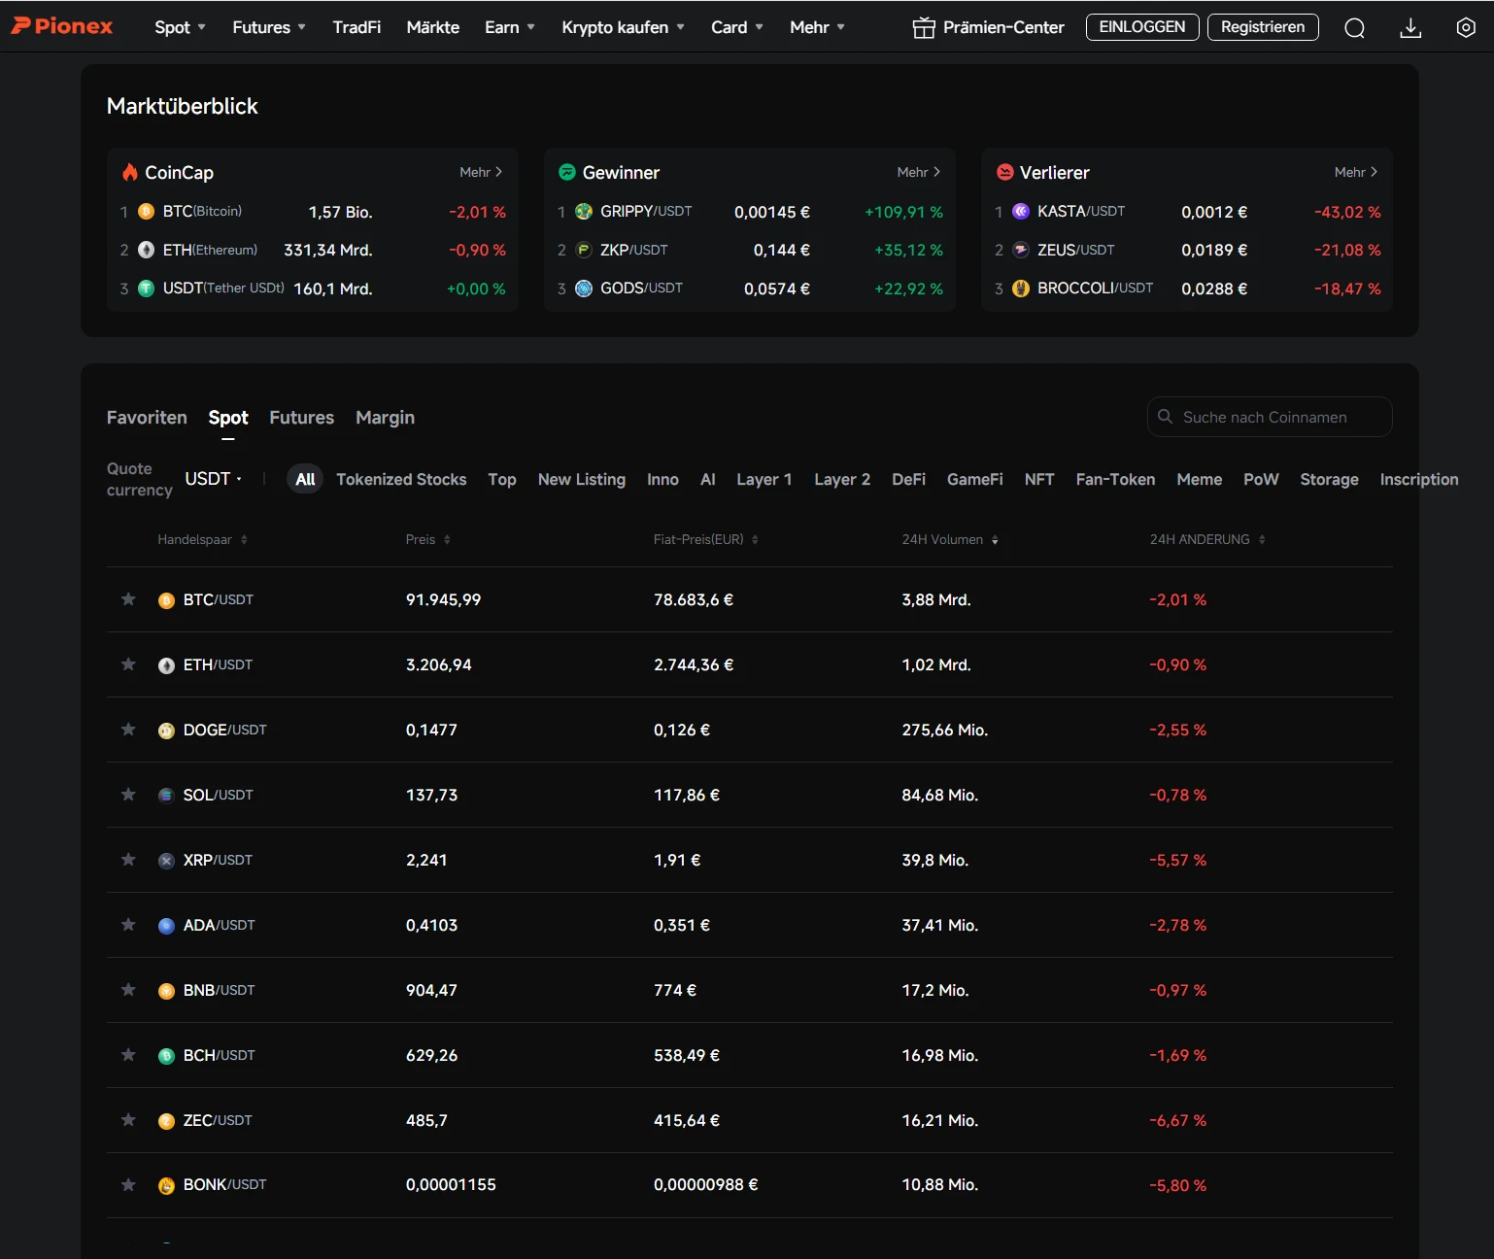Click the ZEUS coin icon in Verlierer
Screen dimensions: 1494x1259
[x=1021, y=250]
